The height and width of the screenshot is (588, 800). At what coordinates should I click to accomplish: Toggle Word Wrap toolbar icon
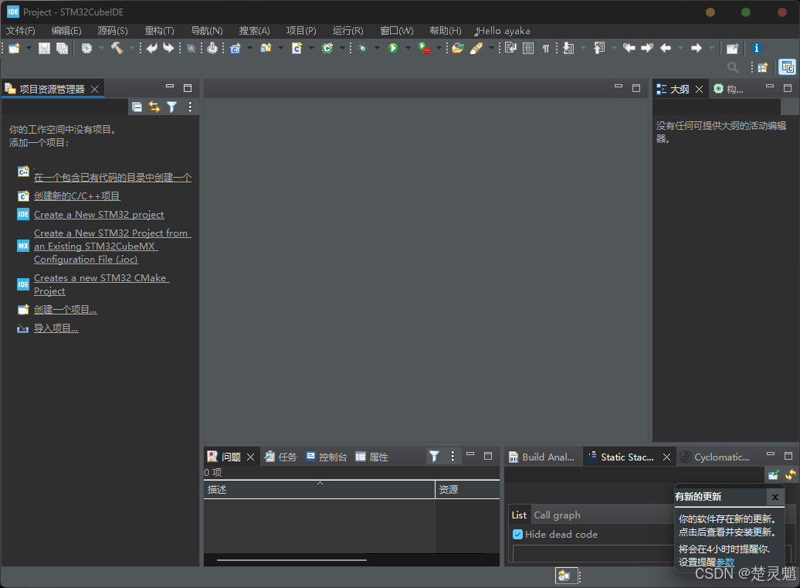[510, 49]
